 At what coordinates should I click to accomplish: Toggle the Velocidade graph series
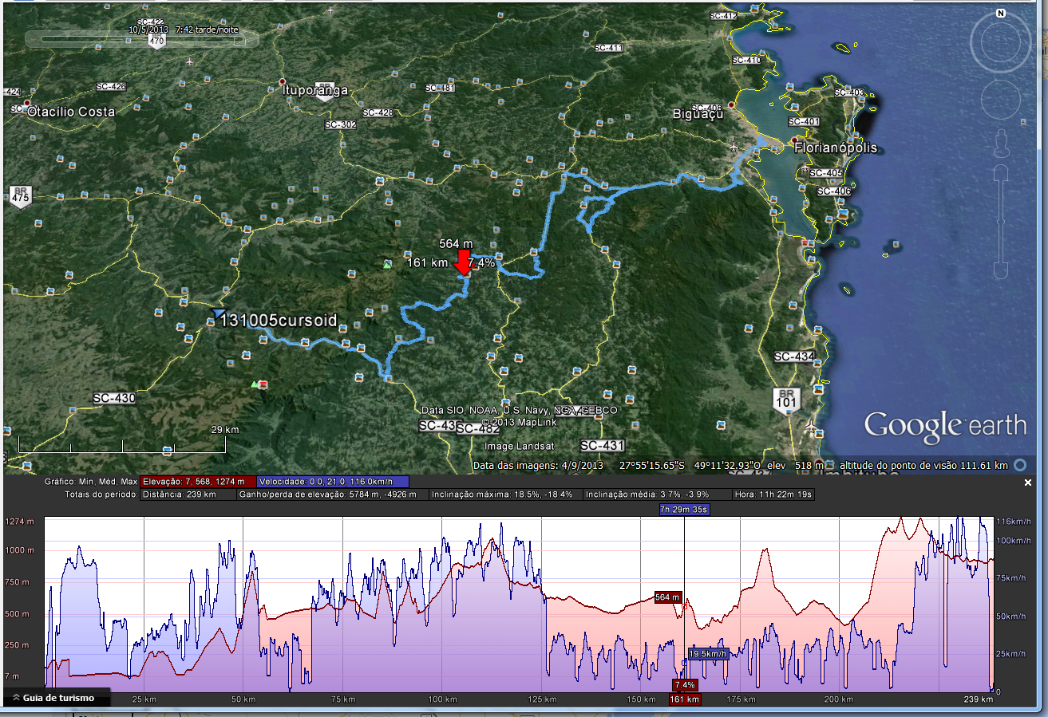click(333, 482)
